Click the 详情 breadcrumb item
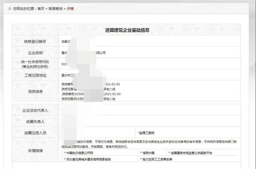The height and width of the screenshot is (169, 256). coord(70,9)
